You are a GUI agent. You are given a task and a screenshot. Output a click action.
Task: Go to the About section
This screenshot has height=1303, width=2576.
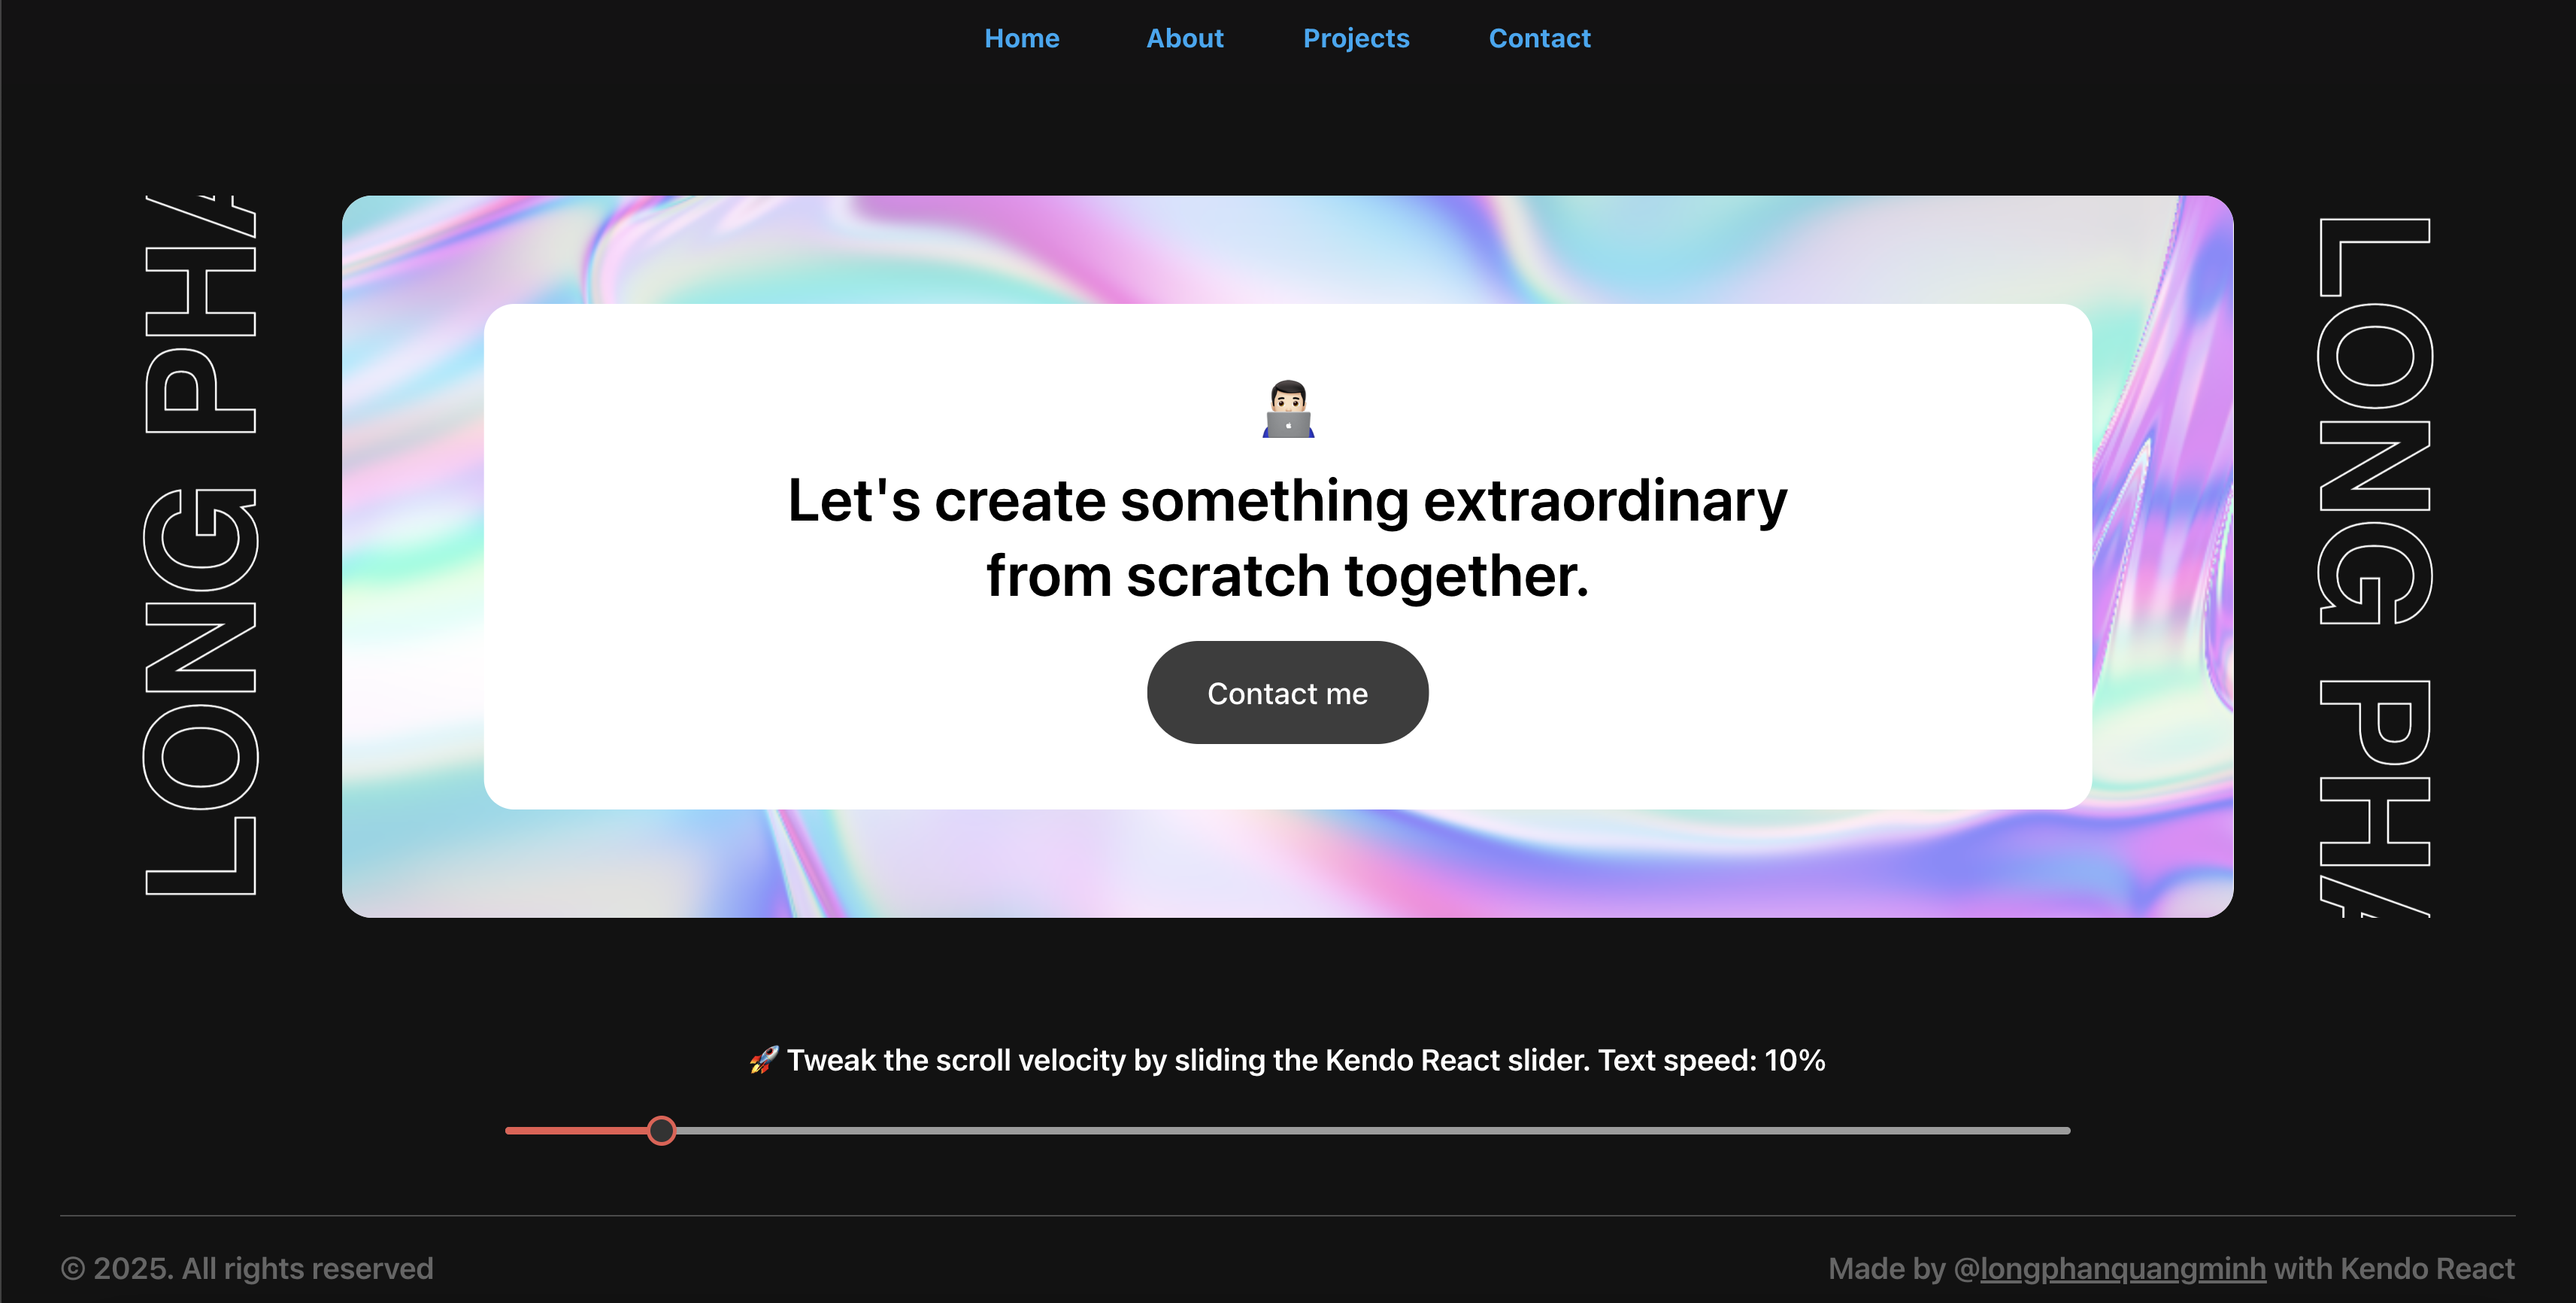point(1184,38)
